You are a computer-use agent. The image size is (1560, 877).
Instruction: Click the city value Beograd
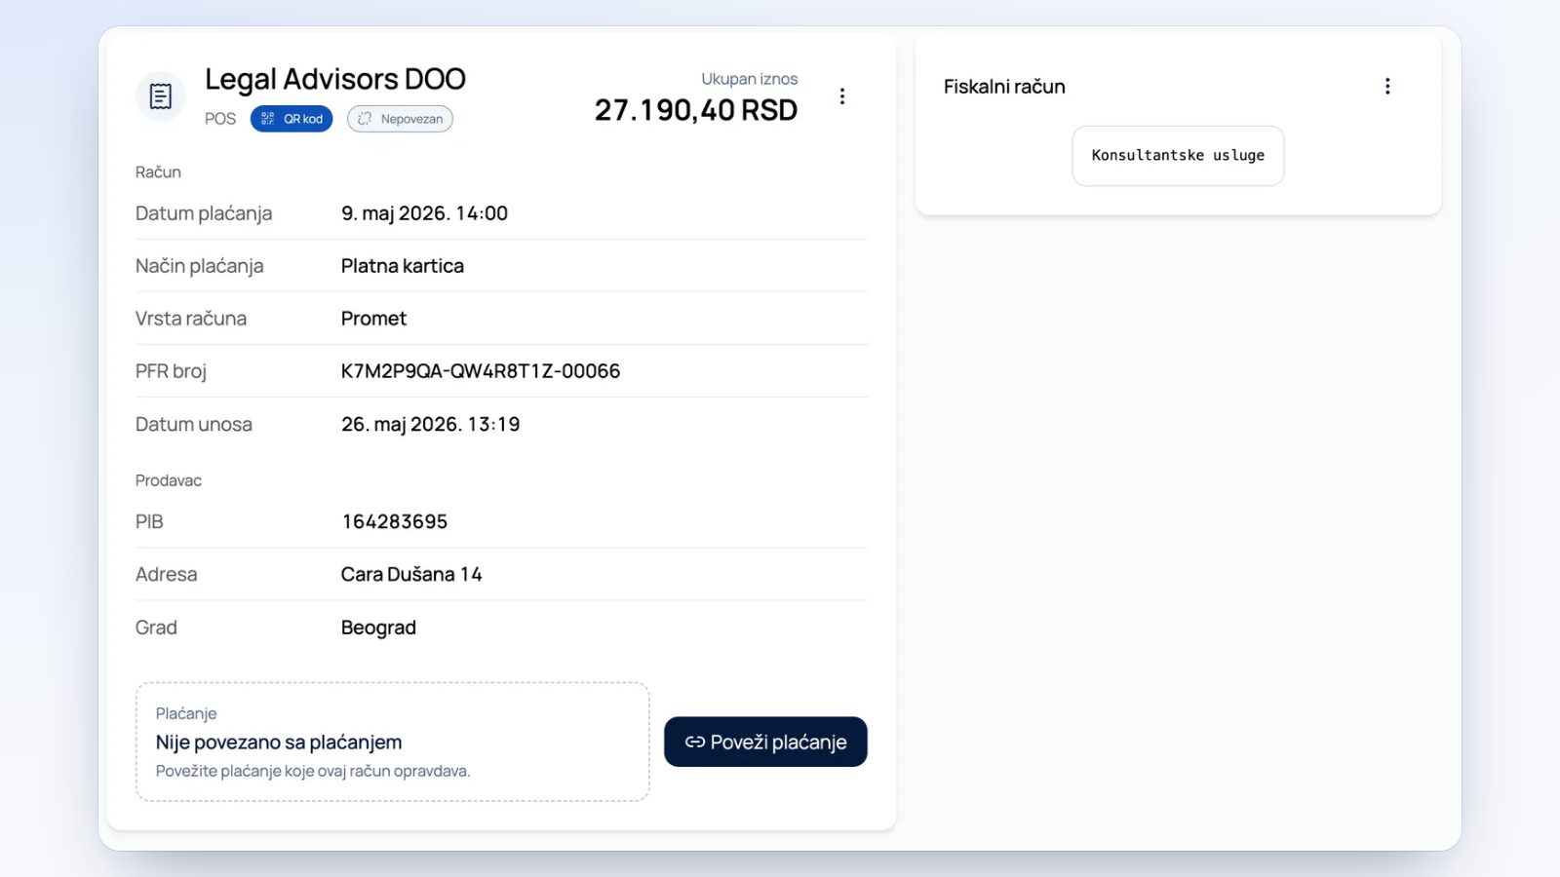378,628
